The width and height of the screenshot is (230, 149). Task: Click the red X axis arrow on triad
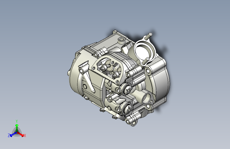coord(21,134)
